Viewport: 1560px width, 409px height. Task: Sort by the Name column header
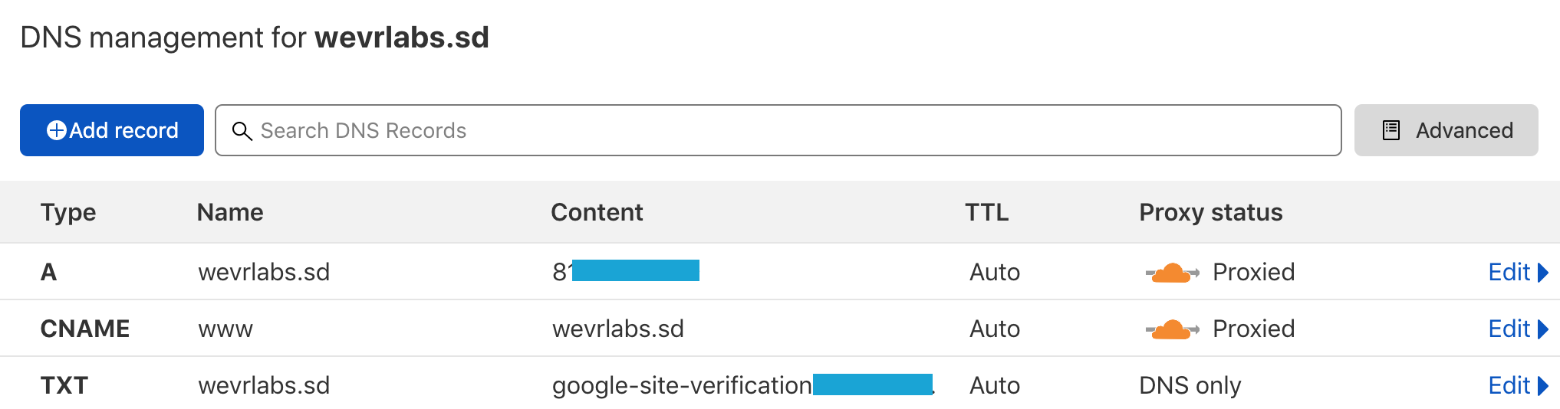pyautogui.click(x=230, y=212)
